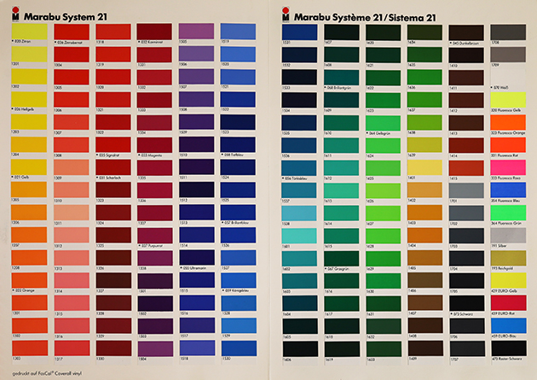Image resolution: width=537 pixels, height=380 pixels.
Task: Click the 'gedruckt auf FasCal Coverall vinyl' footnote
Action: point(47,373)
